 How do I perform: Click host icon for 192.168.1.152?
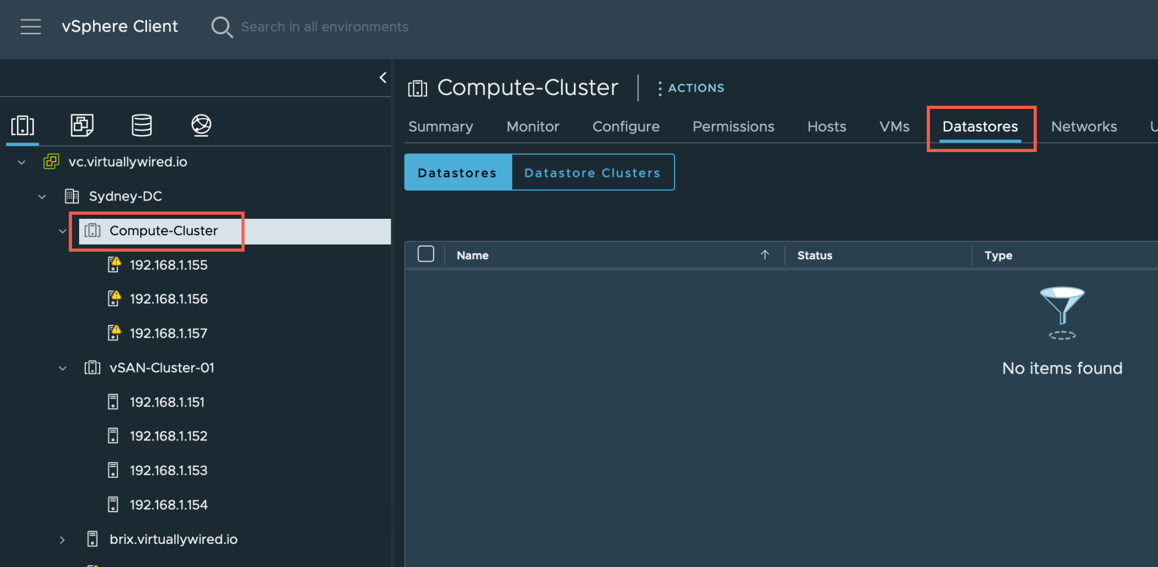113,436
